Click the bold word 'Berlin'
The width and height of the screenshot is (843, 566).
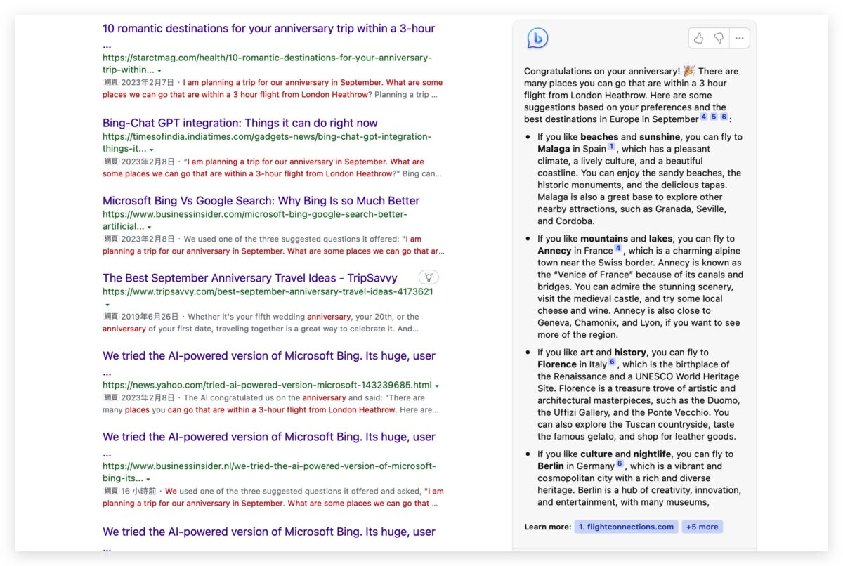pyautogui.click(x=551, y=466)
